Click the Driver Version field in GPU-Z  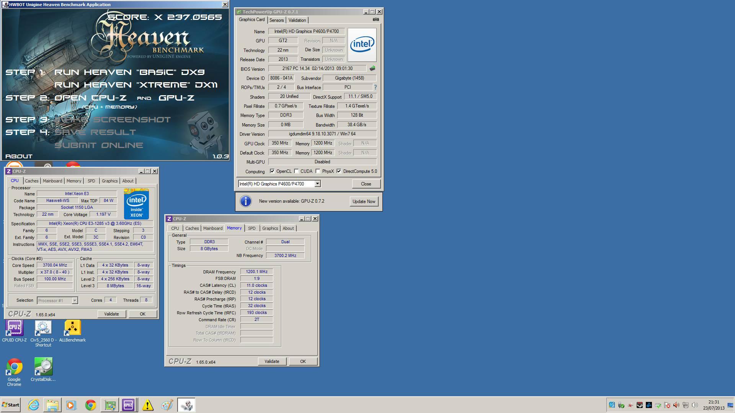(x=322, y=134)
